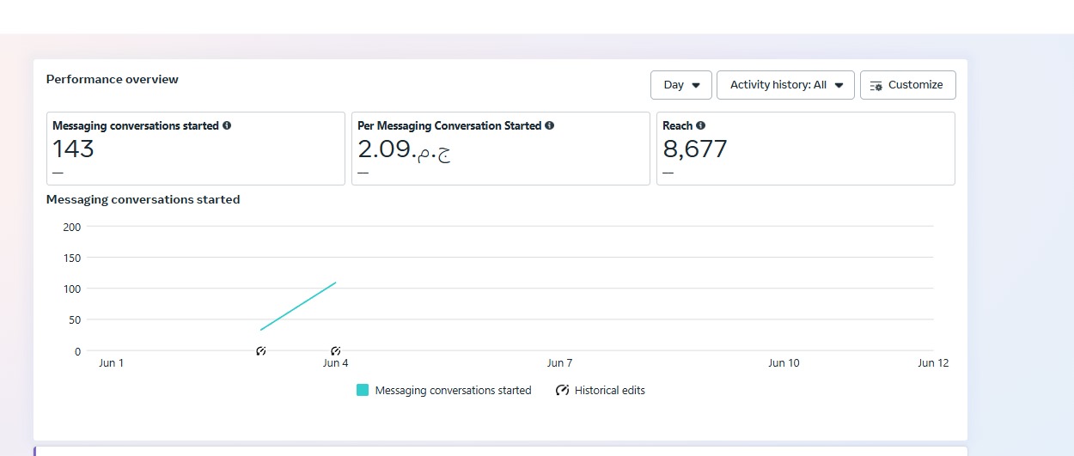Click the info icon beside Reach
The image size is (1074, 456).
pos(701,125)
